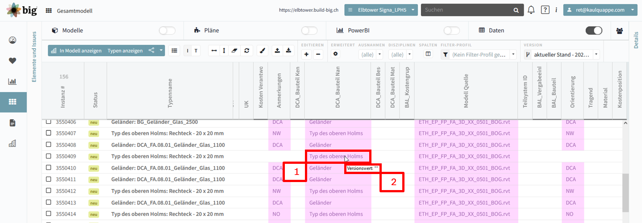Click the share icon next to Typen anzeigen
Screen dimensions: 642x223
[151, 51]
